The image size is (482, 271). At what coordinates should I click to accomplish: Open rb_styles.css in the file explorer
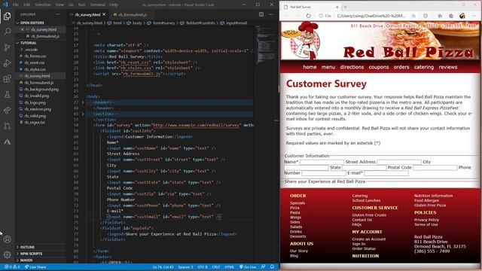point(35,69)
